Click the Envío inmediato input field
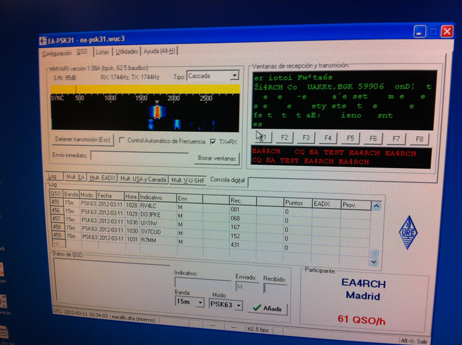The image size is (462, 345). tap(139, 156)
